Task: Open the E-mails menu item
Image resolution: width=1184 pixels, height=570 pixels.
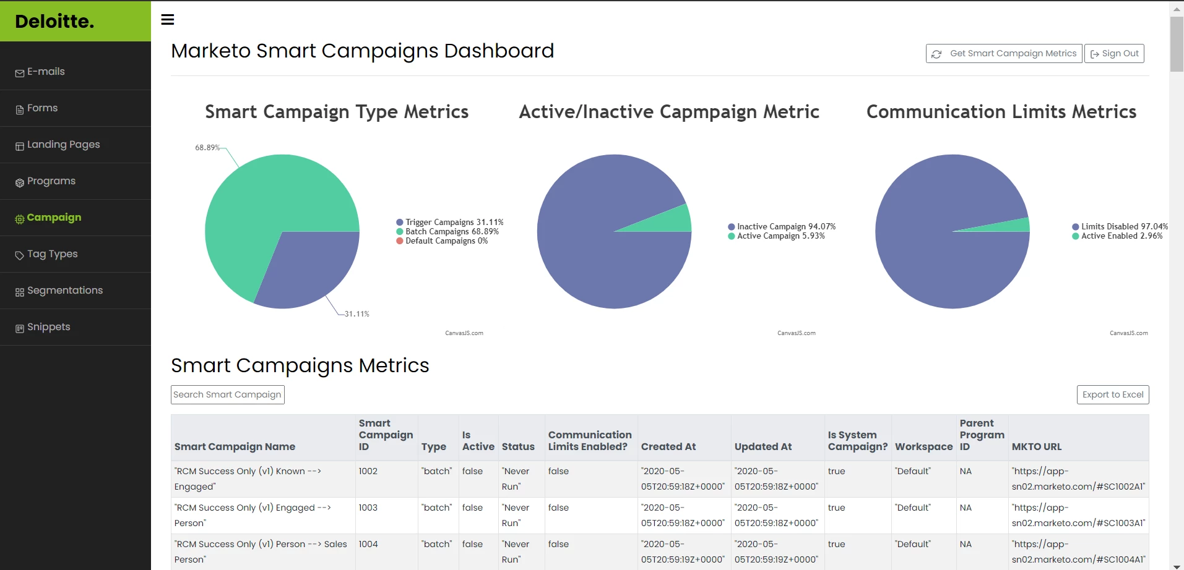Action: (76, 72)
